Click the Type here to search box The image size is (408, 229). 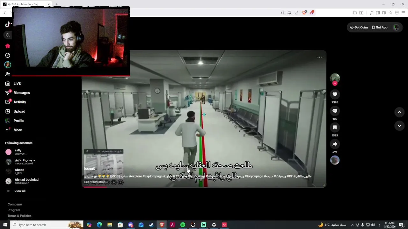(x=47, y=225)
